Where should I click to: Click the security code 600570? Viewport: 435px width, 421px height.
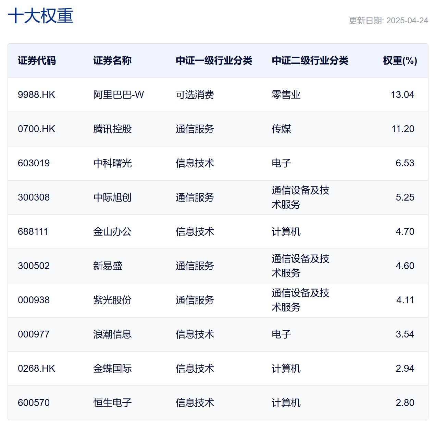(34, 403)
